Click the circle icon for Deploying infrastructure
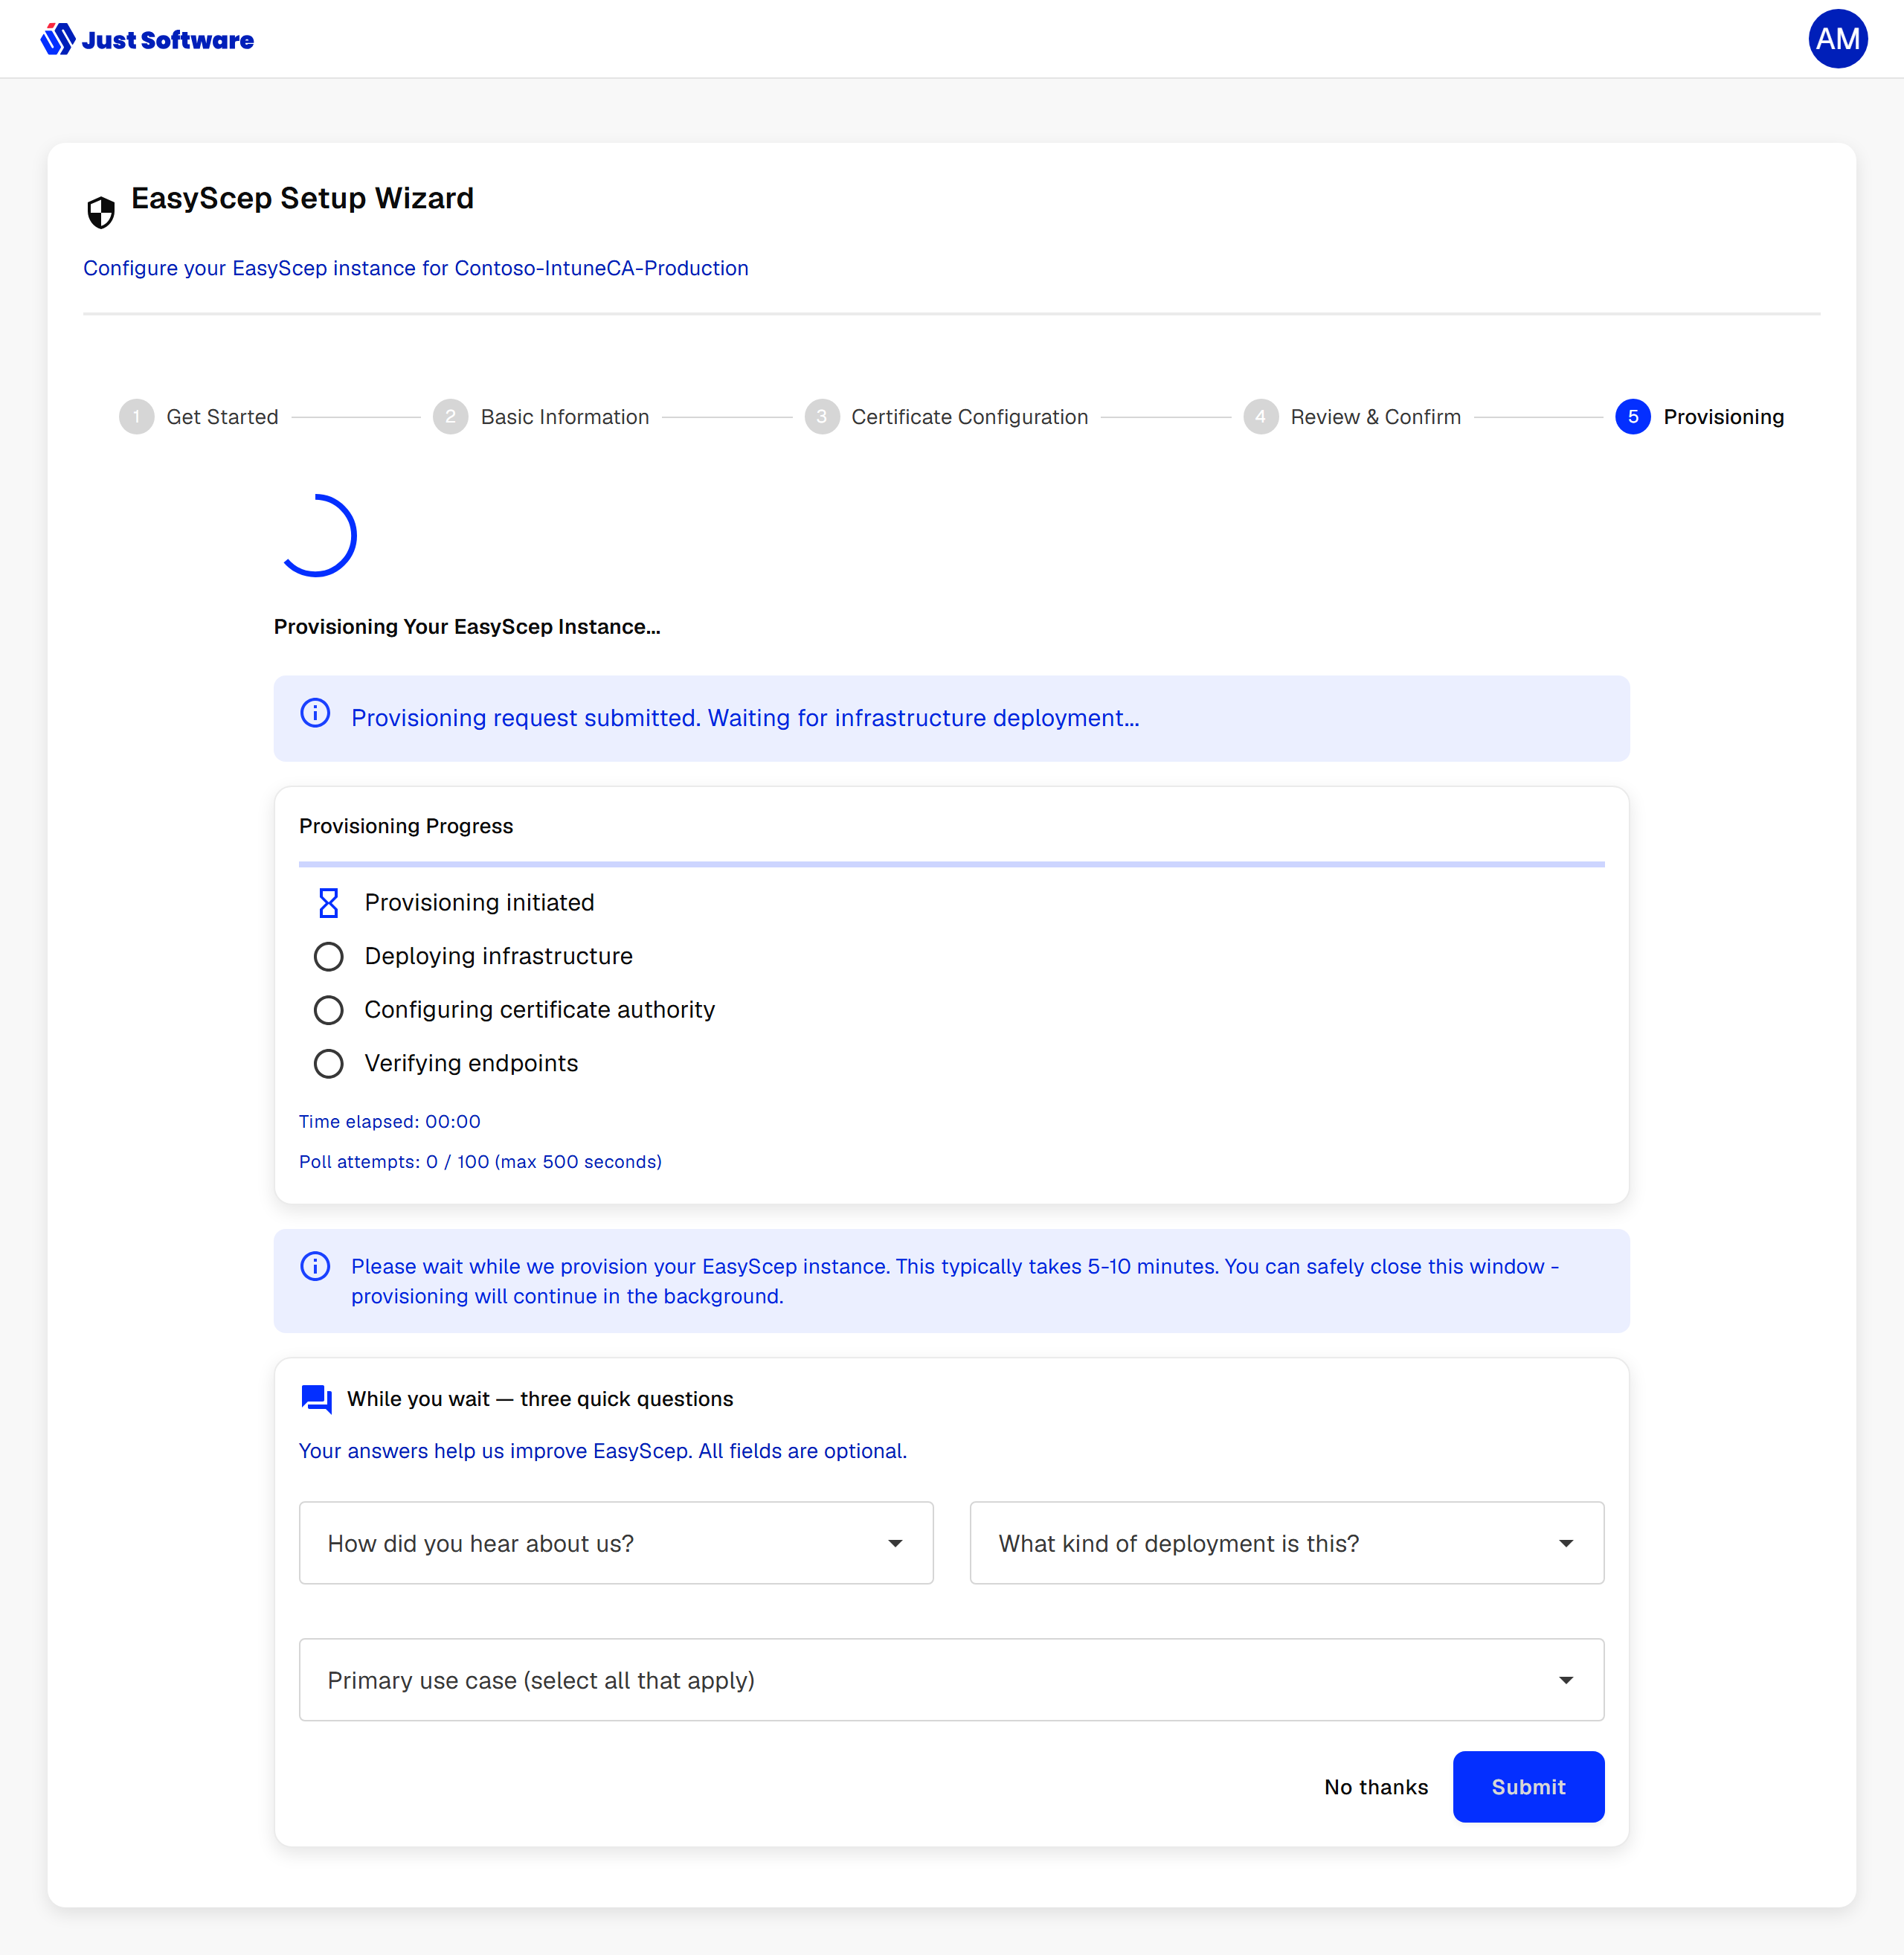Image resolution: width=1904 pixels, height=1955 pixels. pyautogui.click(x=328, y=956)
